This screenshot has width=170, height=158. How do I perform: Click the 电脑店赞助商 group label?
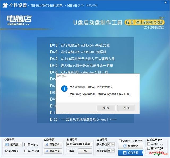[155, 140]
